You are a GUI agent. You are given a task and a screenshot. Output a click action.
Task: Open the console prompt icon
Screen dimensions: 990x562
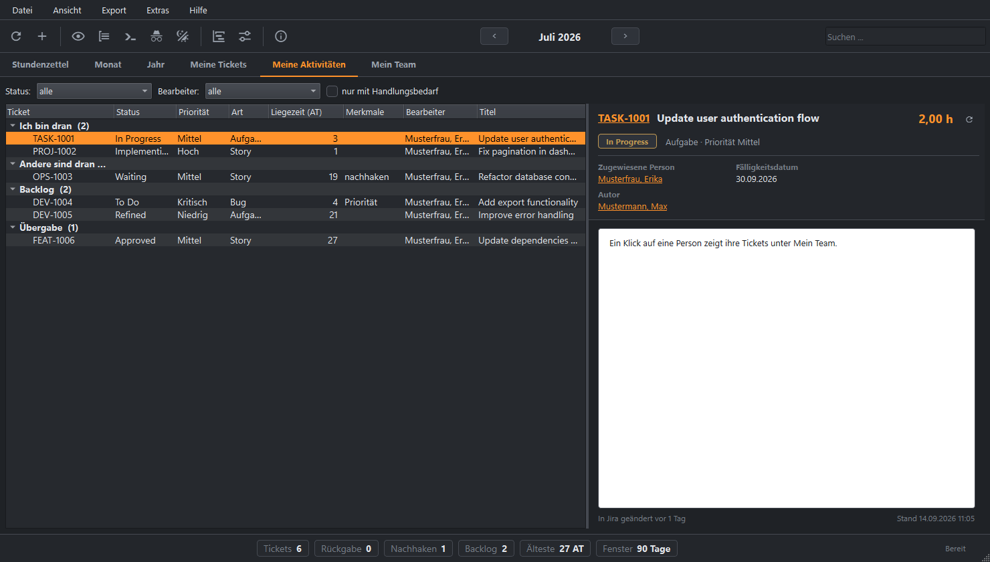click(130, 36)
